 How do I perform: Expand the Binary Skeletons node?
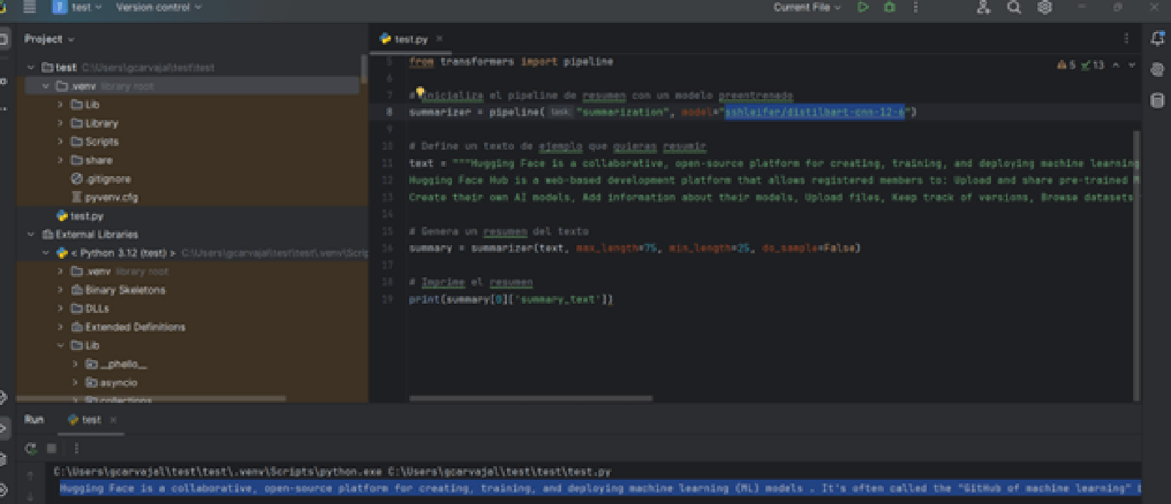(x=61, y=290)
